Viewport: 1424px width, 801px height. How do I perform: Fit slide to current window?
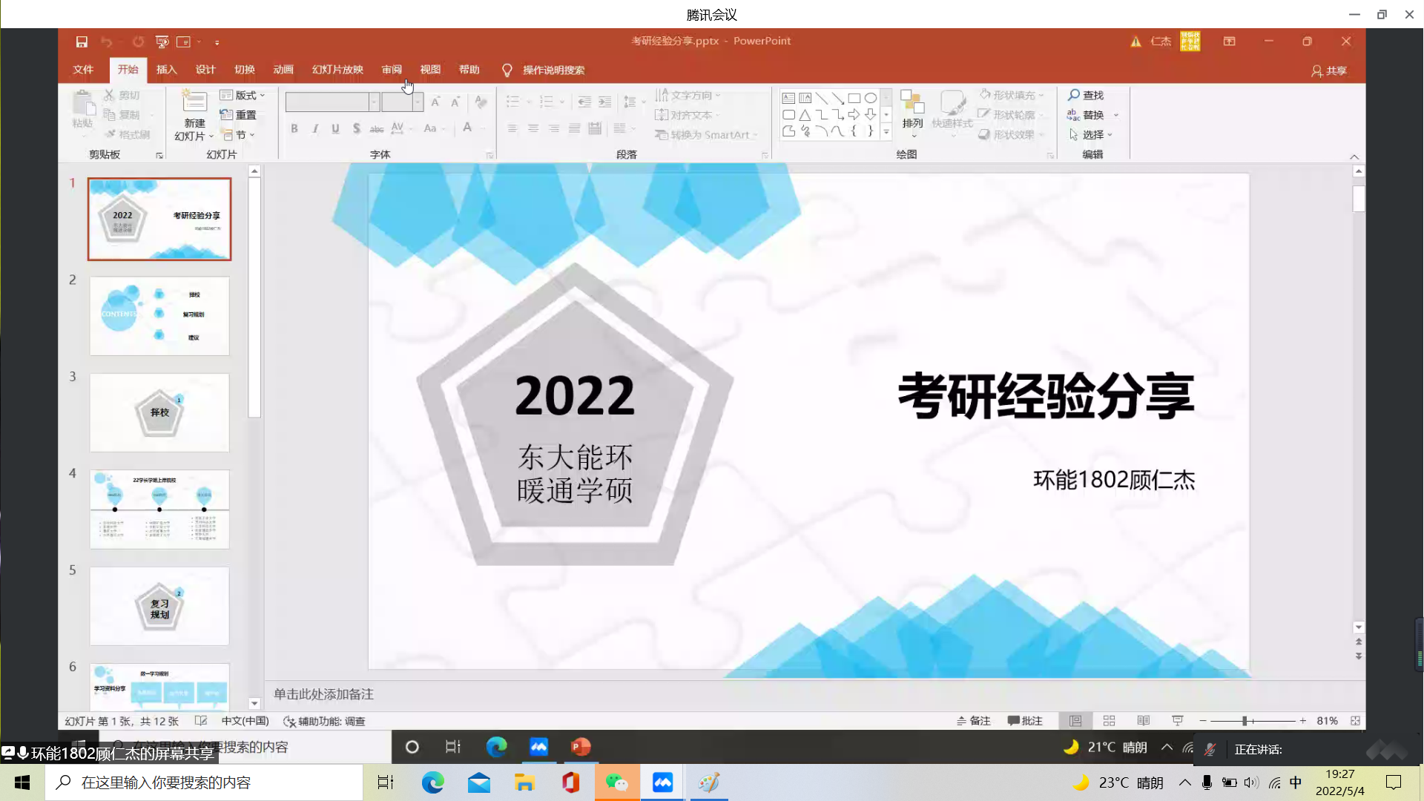point(1355,721)
